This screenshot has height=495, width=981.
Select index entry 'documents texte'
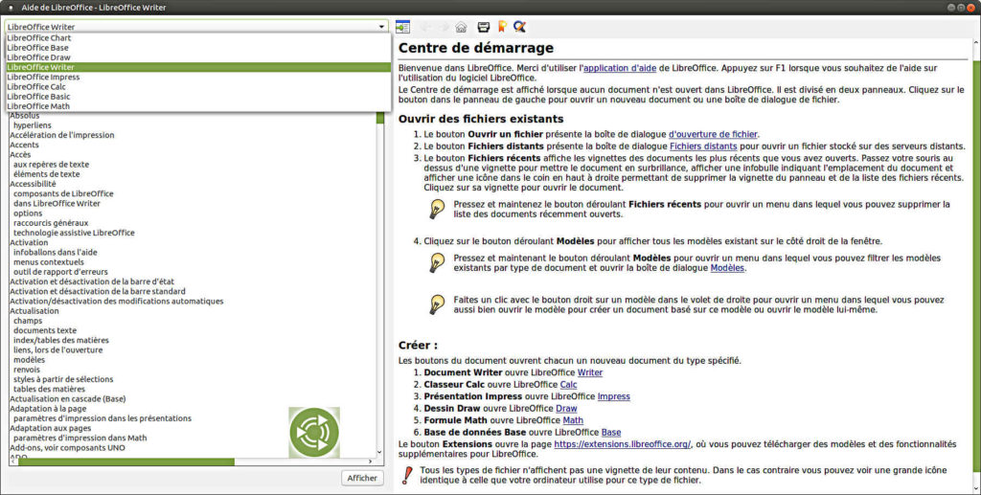pyautogui.click(x=45, y=330)
